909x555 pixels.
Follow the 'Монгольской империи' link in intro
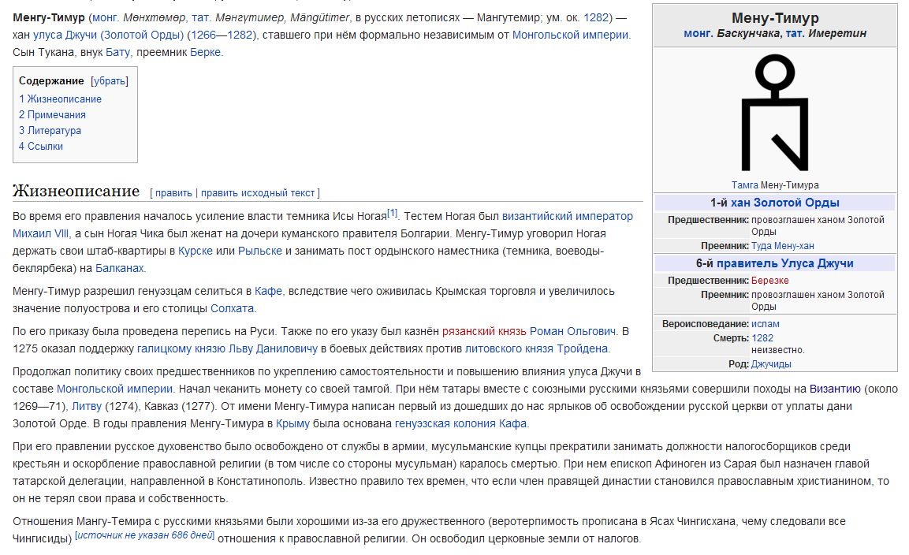571,35
